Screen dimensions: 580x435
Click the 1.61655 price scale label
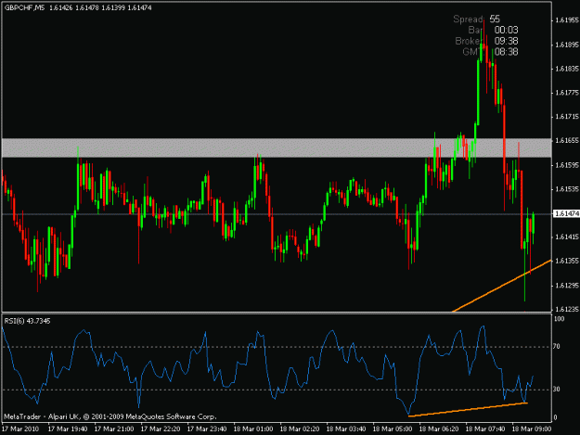566,141
